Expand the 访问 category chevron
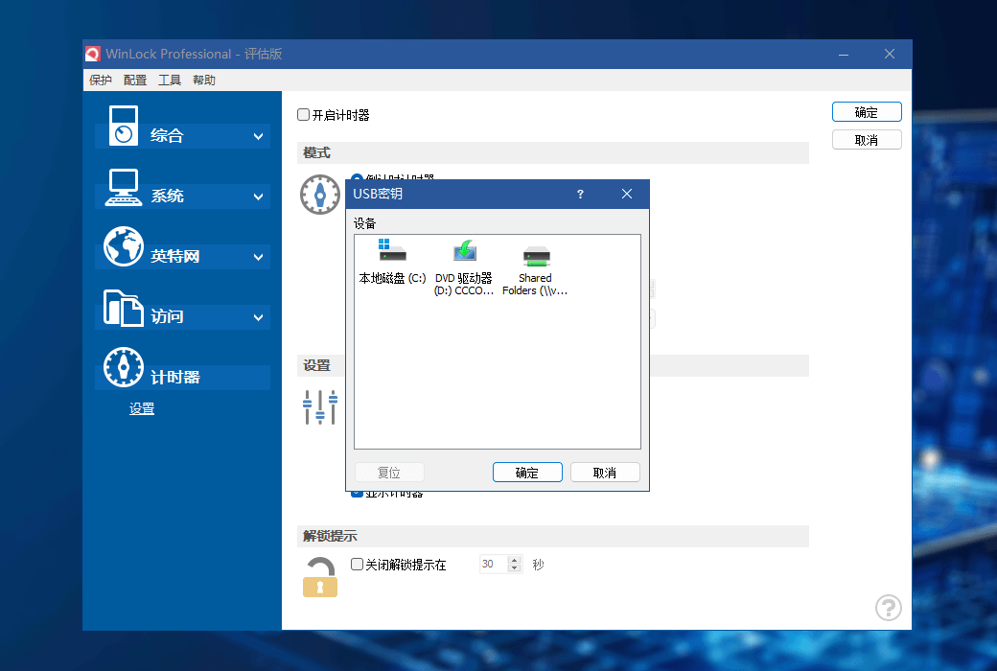This screenshot has width=997, height=671. click(258, 317)
